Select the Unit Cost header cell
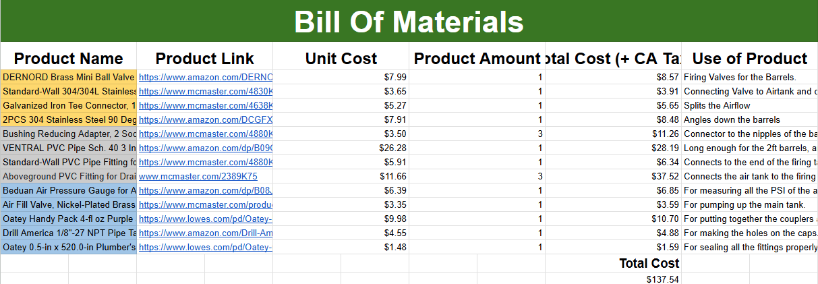This screenshot has height=284, width=818. click(341, 58)
